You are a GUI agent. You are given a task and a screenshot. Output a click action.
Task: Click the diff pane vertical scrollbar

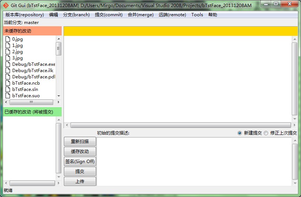[294, 79]
